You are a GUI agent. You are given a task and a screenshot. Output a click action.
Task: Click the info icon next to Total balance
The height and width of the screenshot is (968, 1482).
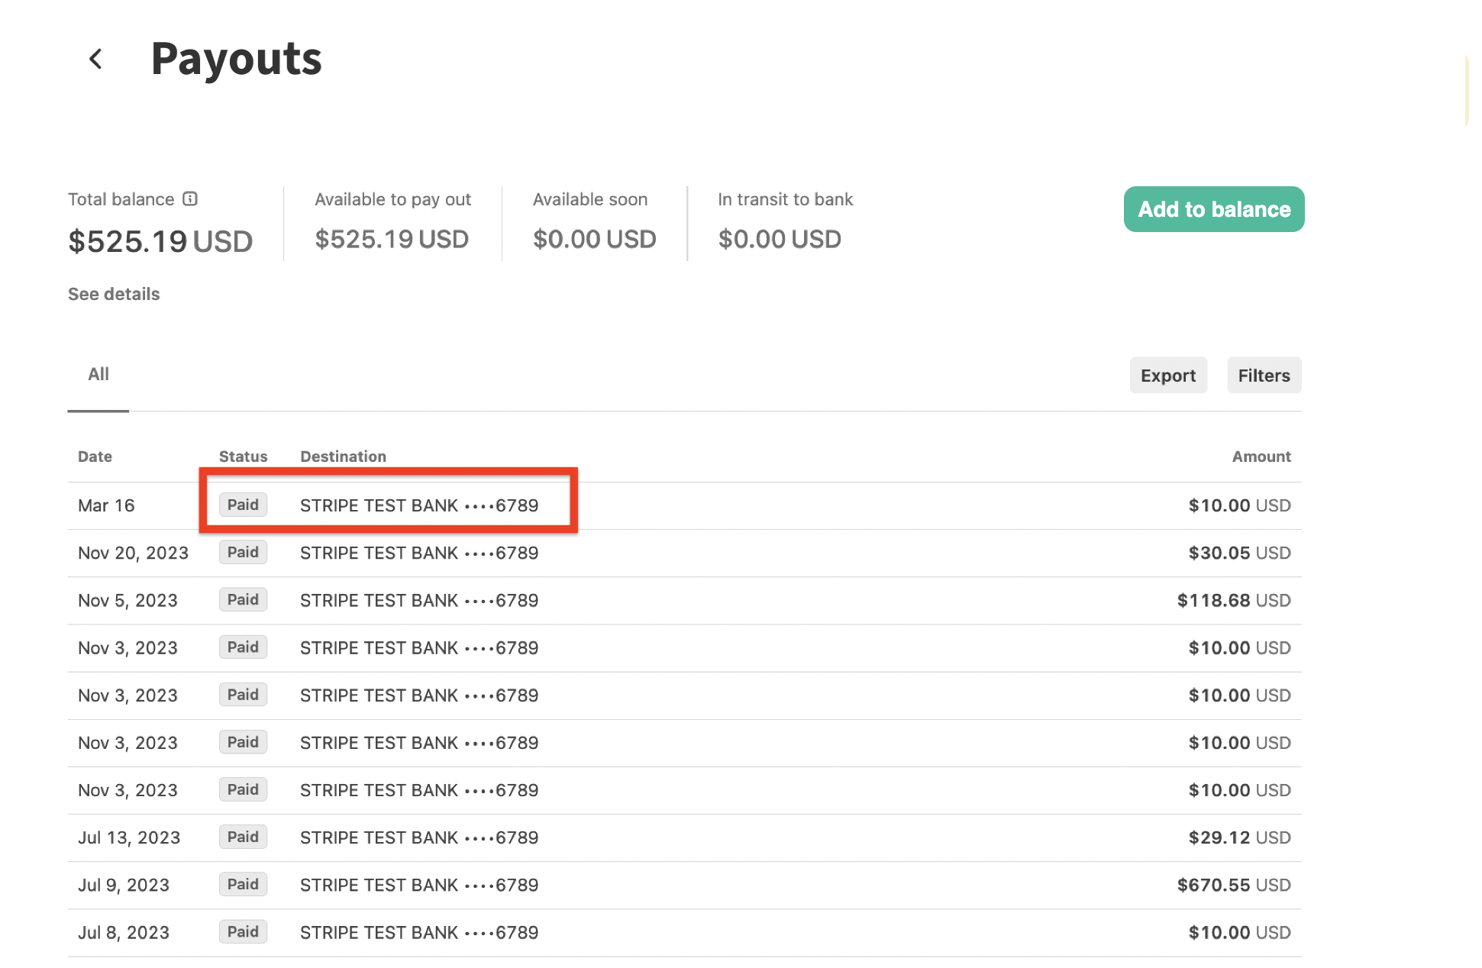(x=190, y=199)
